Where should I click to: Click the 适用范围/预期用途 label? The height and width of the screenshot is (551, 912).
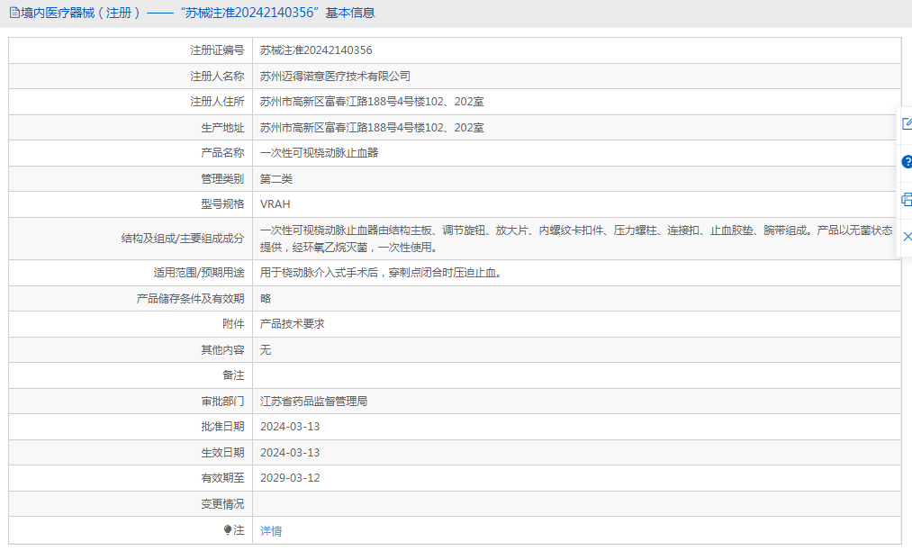pos(199,272)
